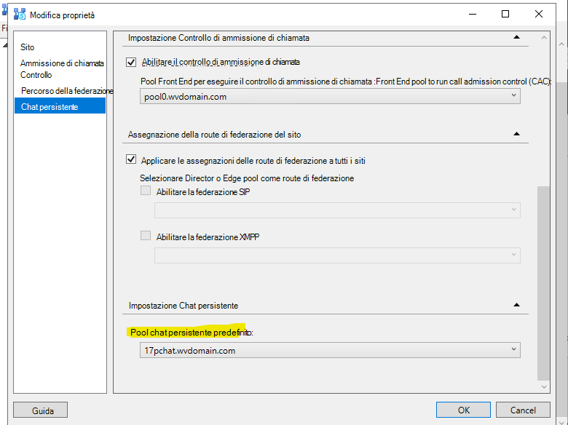Click the Pool chat persistente predefinito label
Viewport: 568px width, 425px height.
[x=192, y=333]
